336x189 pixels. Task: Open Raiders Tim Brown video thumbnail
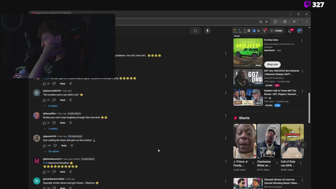(248, 97)
